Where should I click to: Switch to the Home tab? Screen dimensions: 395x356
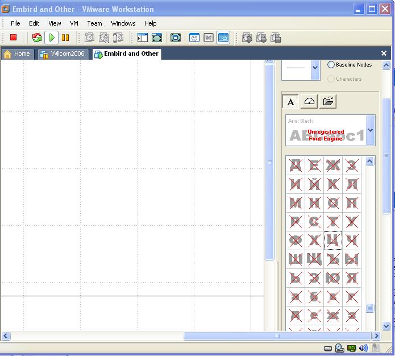click(18, 54)
